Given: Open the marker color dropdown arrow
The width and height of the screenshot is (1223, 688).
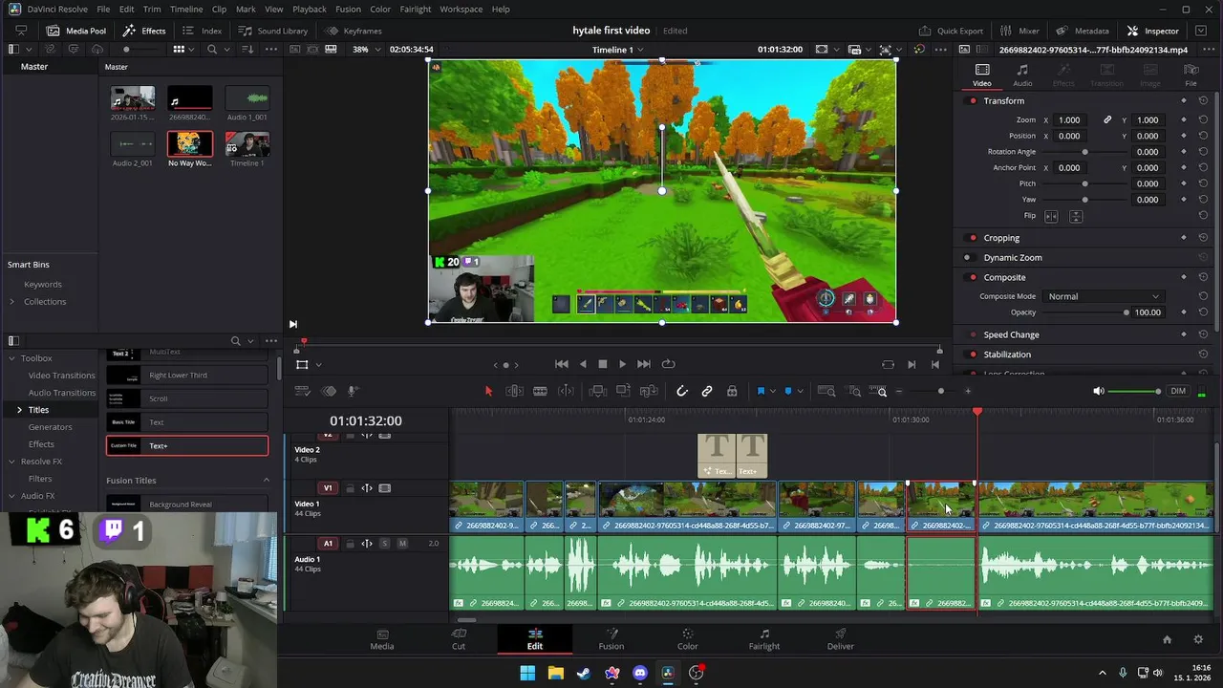Looking at the screenshot, I should tap(800, 391).
